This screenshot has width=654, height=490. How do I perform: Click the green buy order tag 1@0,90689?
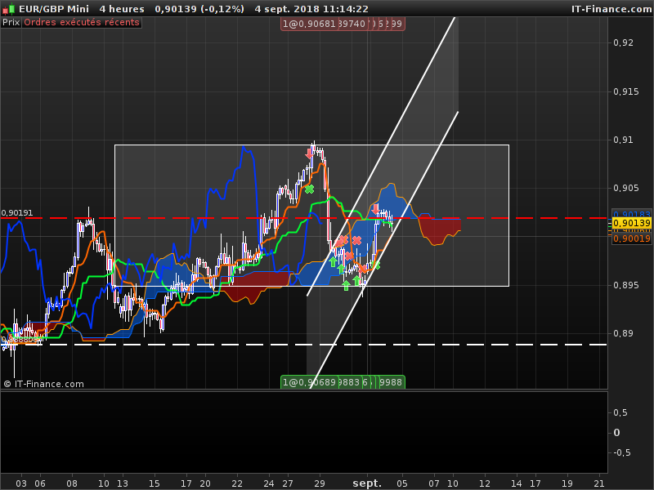pos(309,382)
